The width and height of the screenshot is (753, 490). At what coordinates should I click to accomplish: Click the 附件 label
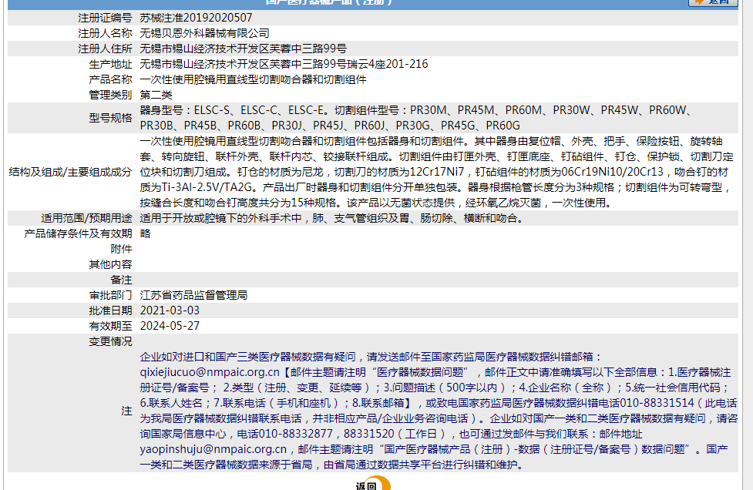[x=121, y=249]
